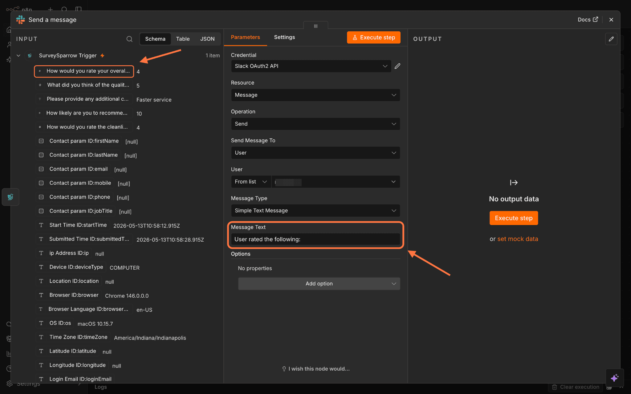The image size is (631, 394).
Task: Open the Send Message To dropdown
Action: pos(315,153)
